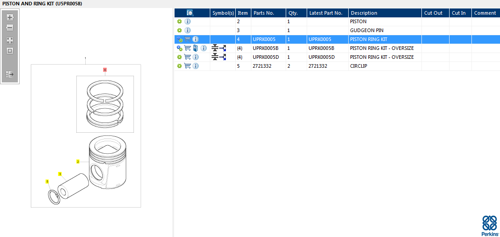500x237 pixels.
Task: Click the compress-arrows symbol in UPRK0005B row
Action: pyautogui.click(x=215, y=49)
